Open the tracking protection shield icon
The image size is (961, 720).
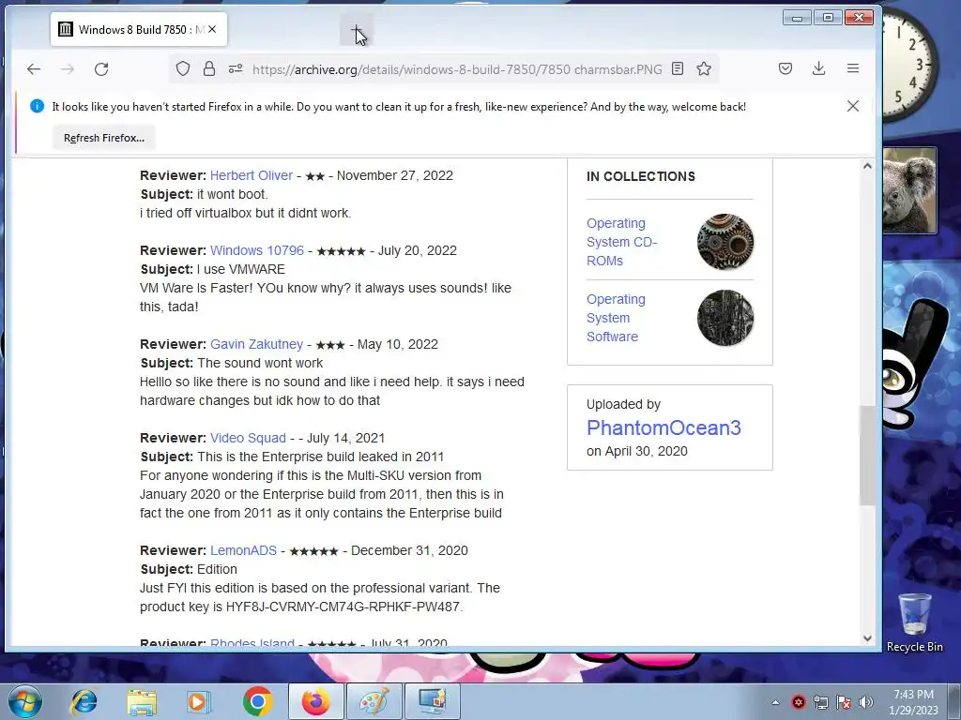coord(183,69)
